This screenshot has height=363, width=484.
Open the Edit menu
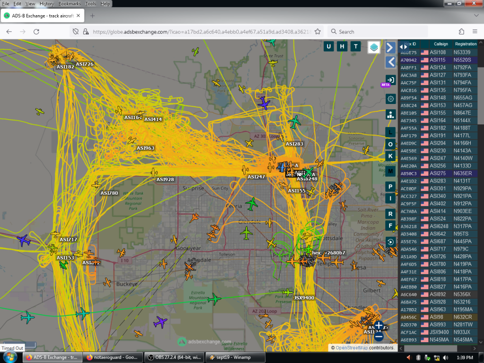(17, 4)
